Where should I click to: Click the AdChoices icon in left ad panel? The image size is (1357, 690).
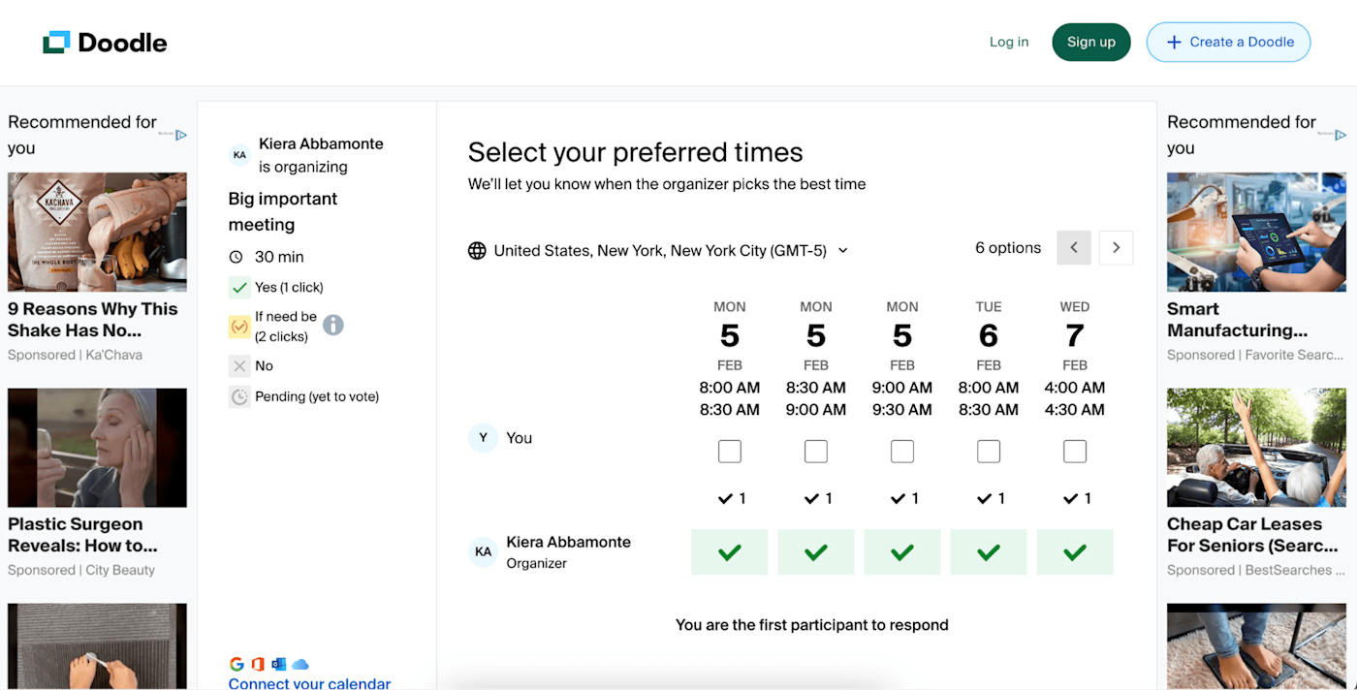pyautogui.click(x=180, y=135)
